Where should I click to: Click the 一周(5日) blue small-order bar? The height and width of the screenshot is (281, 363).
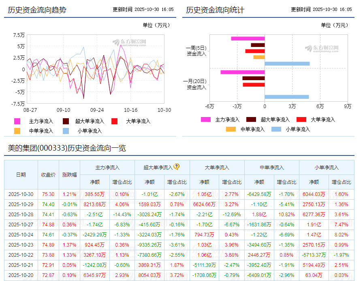click(287, 64)
